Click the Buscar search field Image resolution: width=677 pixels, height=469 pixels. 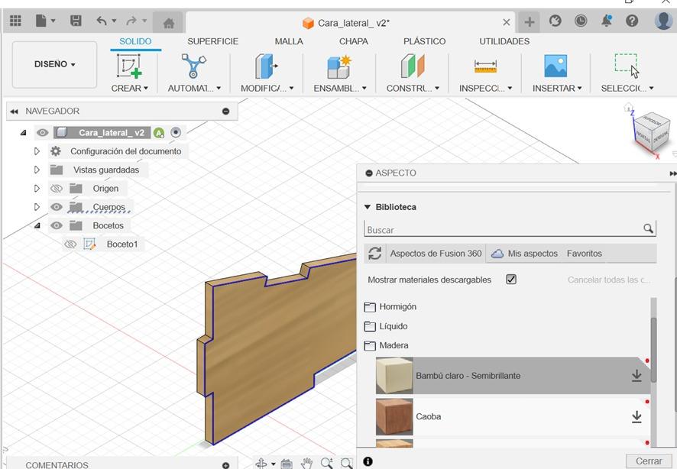tap(503, 229)
